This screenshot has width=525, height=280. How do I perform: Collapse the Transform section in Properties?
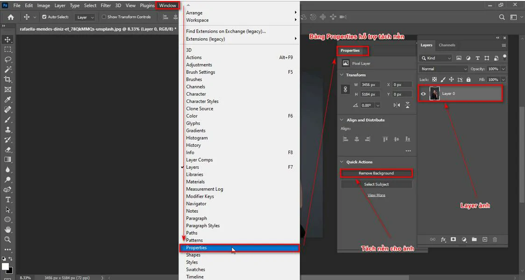(x=341, y=75)
